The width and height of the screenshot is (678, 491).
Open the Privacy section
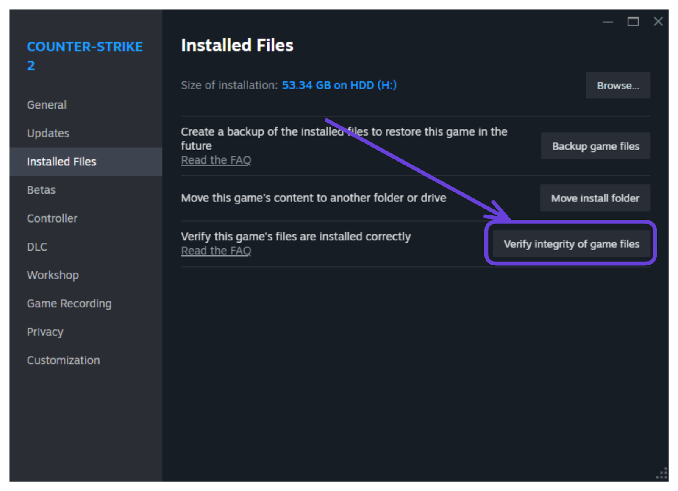point(45,332)
